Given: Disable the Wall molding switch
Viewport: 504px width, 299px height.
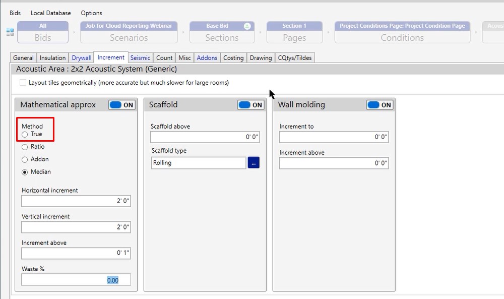Looking at the screenshot, I should [x=380, y=105].
